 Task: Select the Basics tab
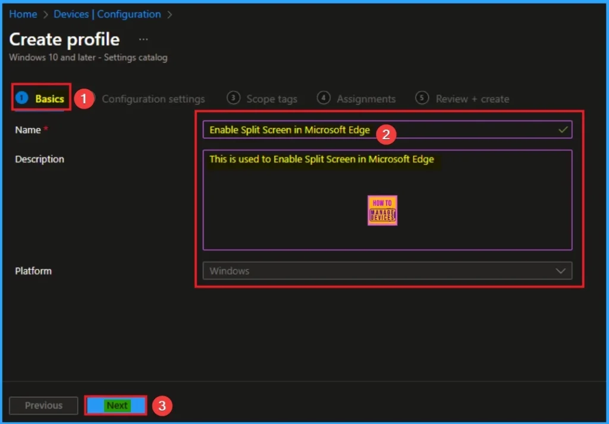[40, 98]
